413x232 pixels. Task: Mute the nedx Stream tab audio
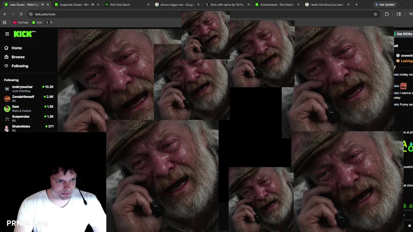[x=42, y=5]
